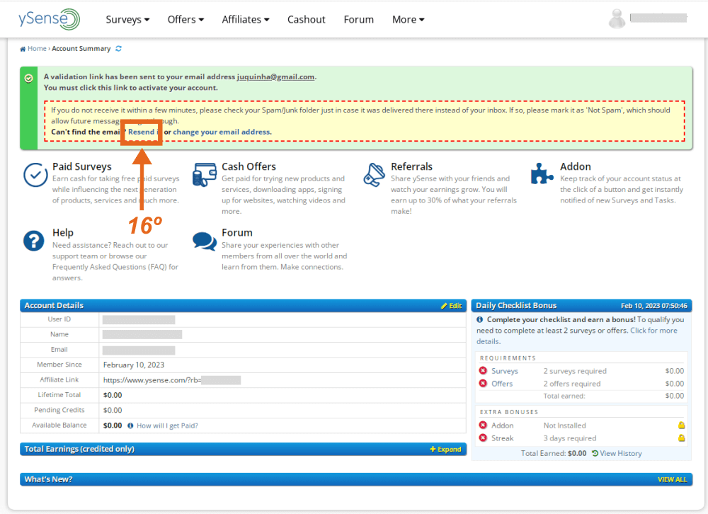This screenshot has width=708, height=514.
Task: Click the red X icon beside Surveys requirement
Action: [483, 371]
